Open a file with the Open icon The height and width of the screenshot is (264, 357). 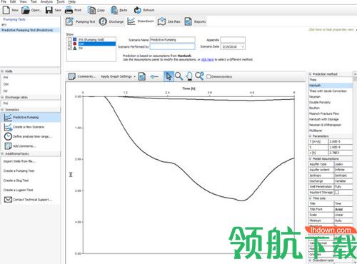[25, 10]
